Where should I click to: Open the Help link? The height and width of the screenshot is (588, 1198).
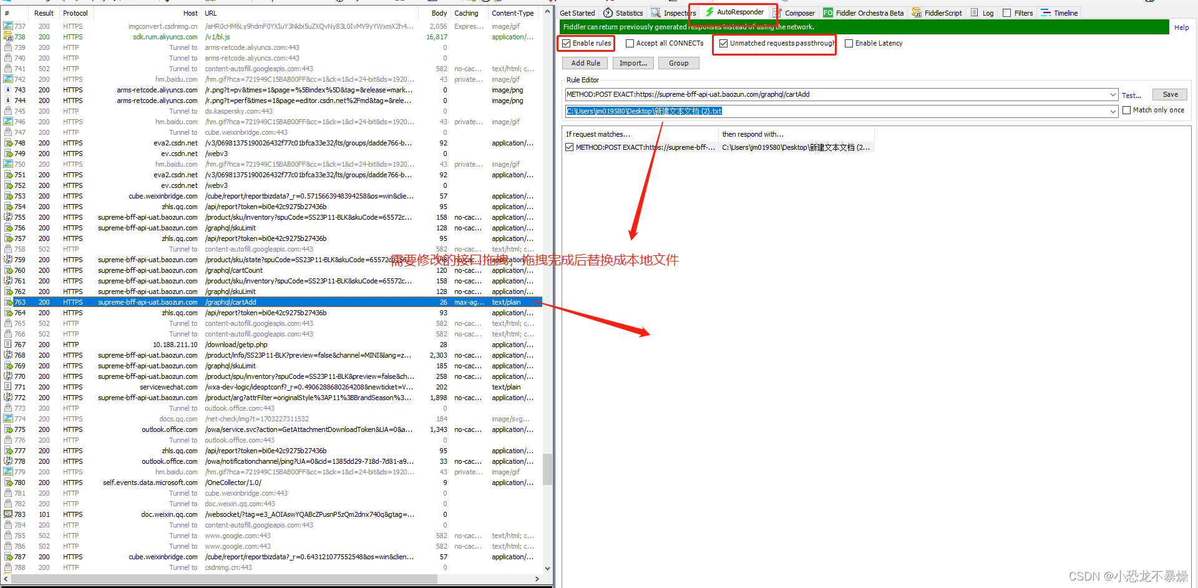tap(1181, 27)
